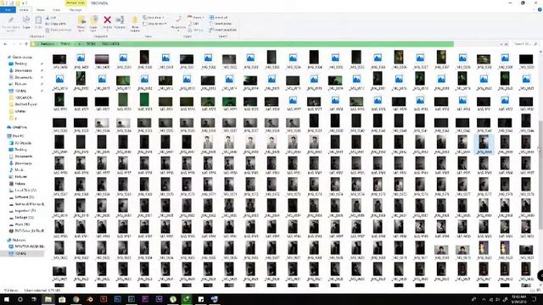Click the Cortana circle on the taskbar
543x305 pixels.
[20, 299]
